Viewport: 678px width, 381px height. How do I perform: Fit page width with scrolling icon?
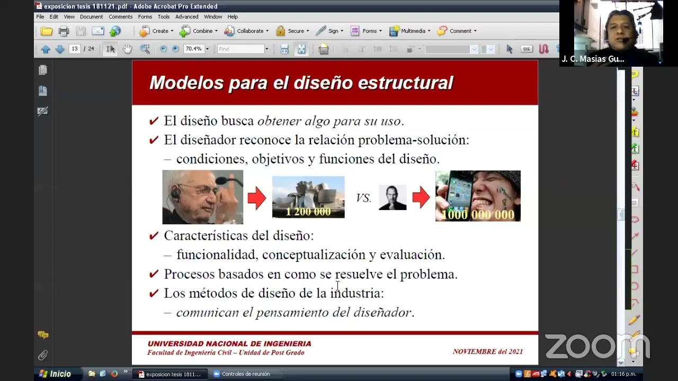[284, 49]
